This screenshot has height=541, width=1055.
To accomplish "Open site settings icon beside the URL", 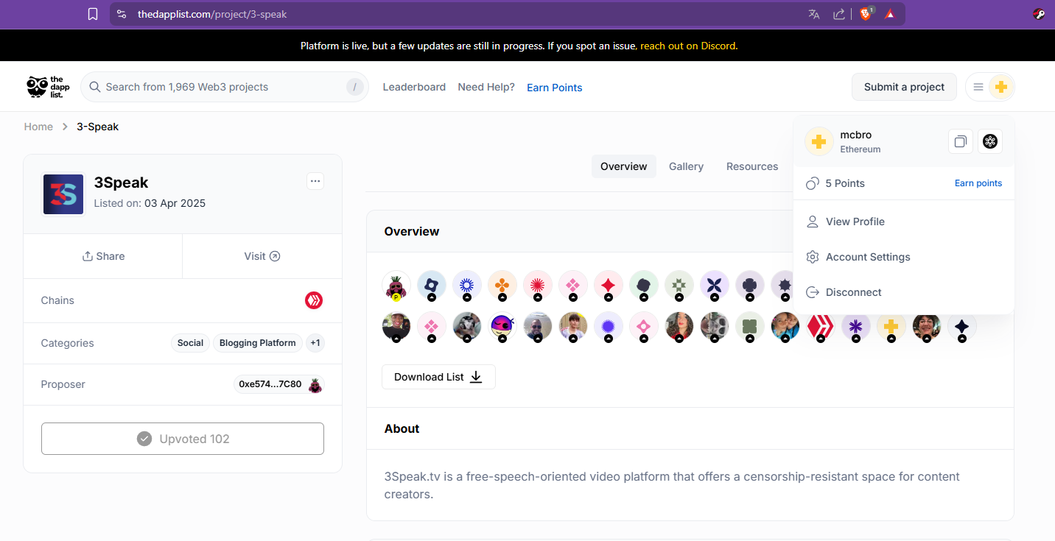I will click(x=122, y=14).
